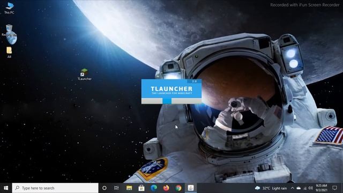
Task: Open the network status tray icon
Action: pyautogui.click(x=305, y=188)
